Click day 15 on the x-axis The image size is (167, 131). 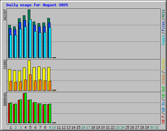(x=78, y=127)
